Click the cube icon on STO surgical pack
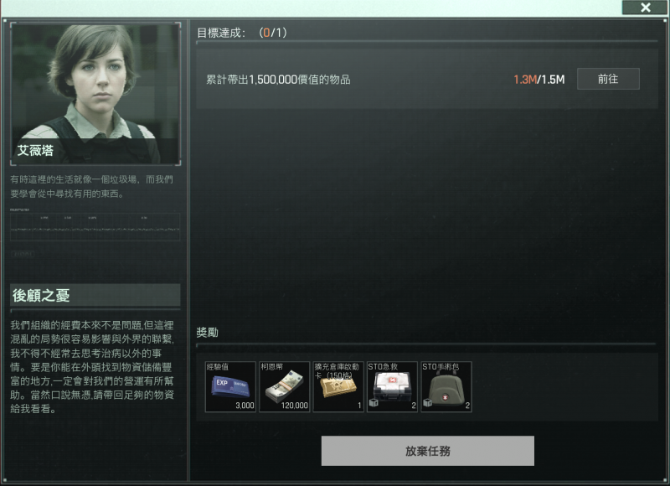 coord(427,403)
